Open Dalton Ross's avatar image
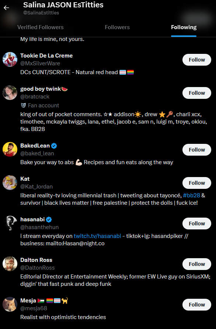The height and width of the screenshot is (329, 216). tap(10, 264)
